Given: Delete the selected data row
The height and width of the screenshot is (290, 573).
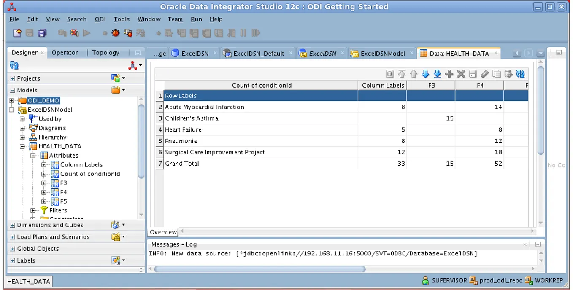Looking at the screenshot, I should (x=461, y=74).
